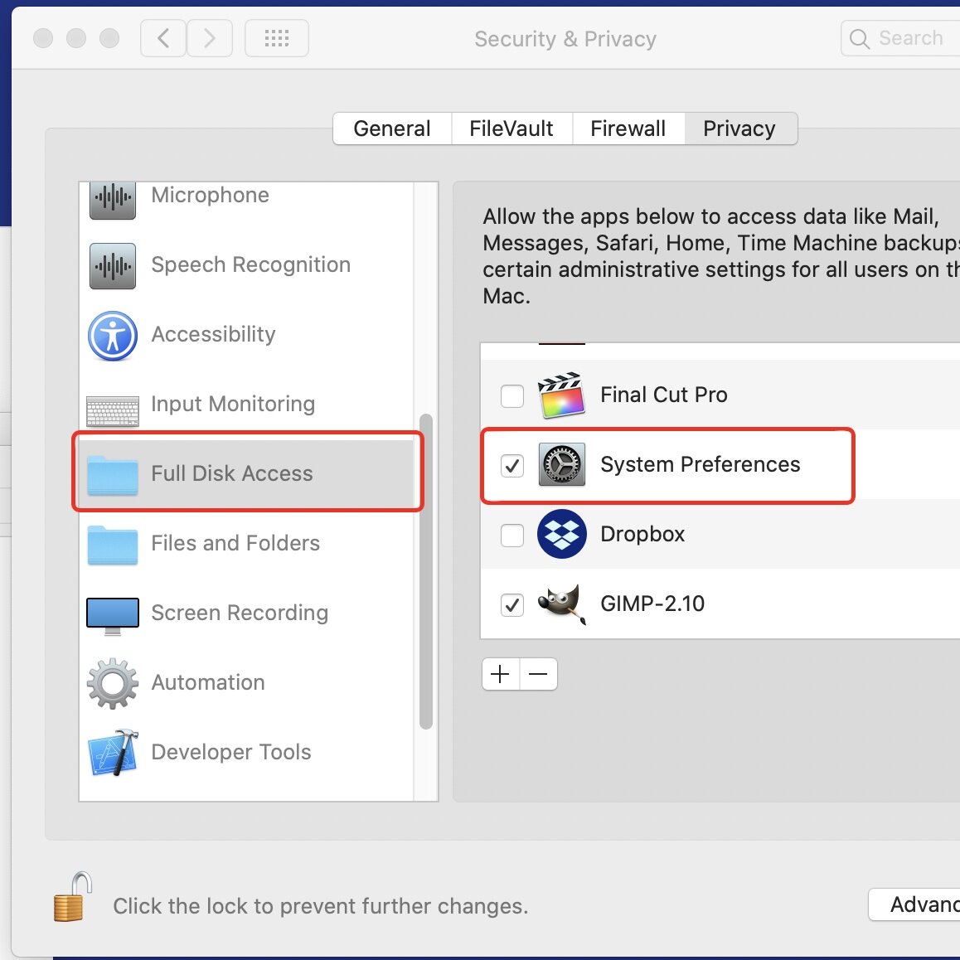Screen dimensions: 960x960
Task: Click the lock to prevent changes
Action: coord(73,899)
